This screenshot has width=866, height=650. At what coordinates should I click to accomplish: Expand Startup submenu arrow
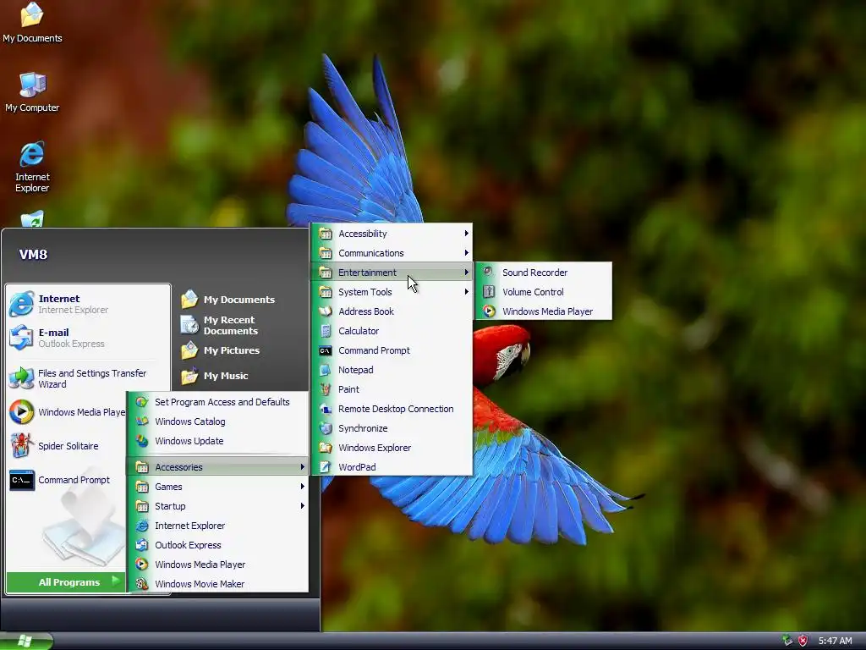[302, 506]
